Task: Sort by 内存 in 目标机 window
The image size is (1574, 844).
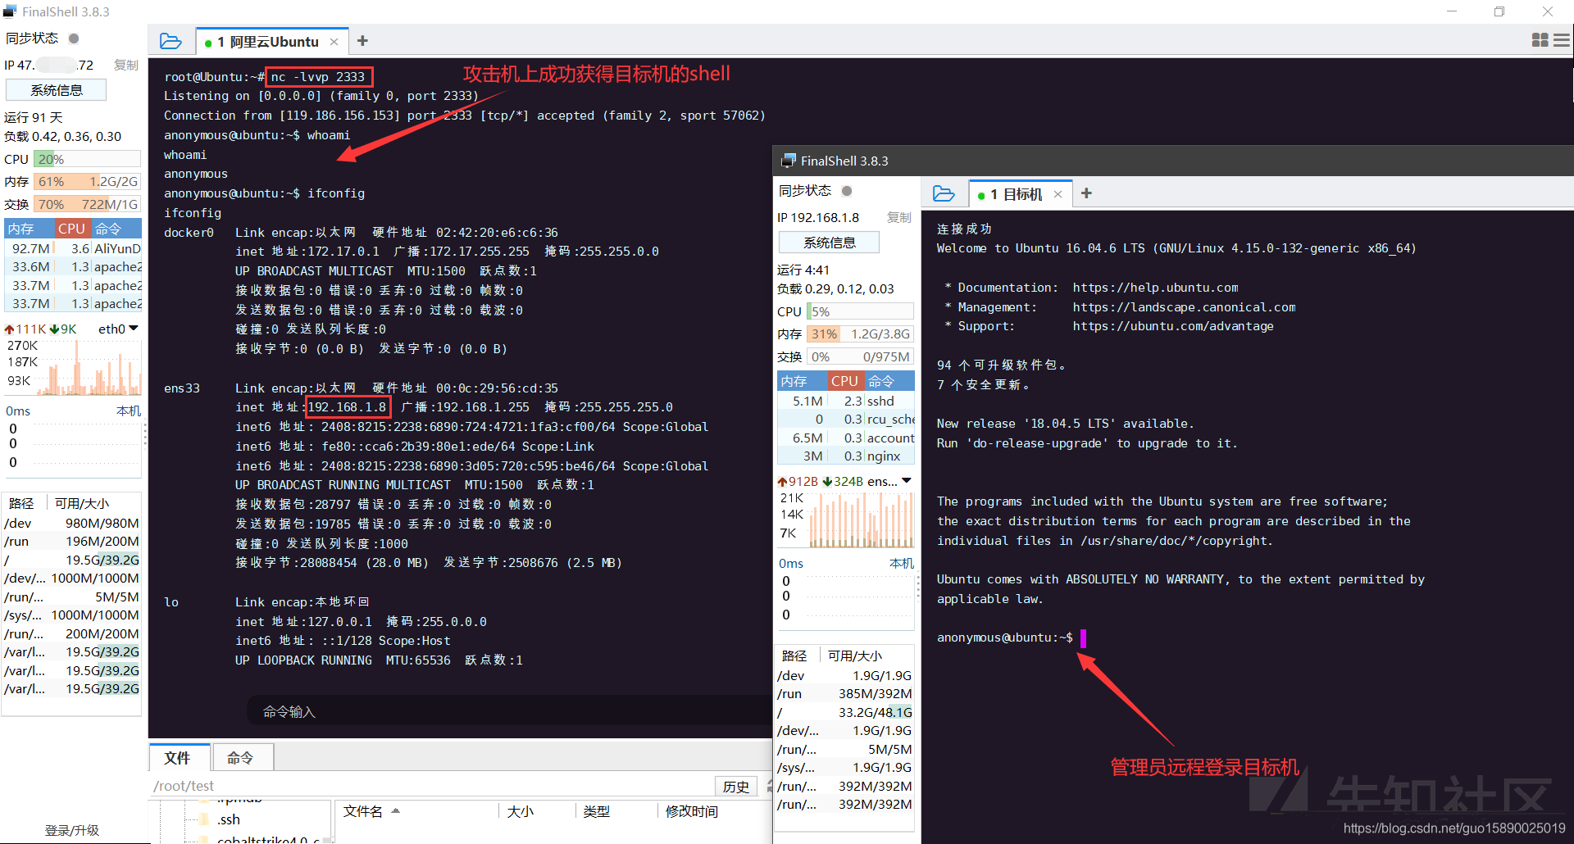Action: (802, 381)
